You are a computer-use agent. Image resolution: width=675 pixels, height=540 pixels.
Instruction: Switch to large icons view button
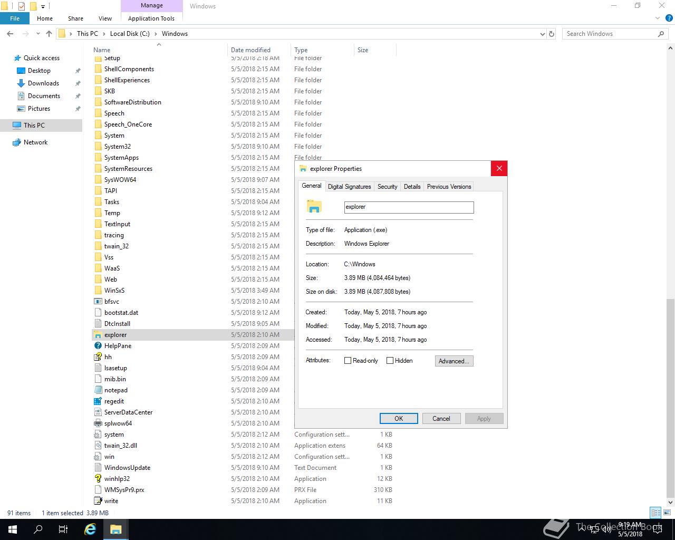pos(667,513)
